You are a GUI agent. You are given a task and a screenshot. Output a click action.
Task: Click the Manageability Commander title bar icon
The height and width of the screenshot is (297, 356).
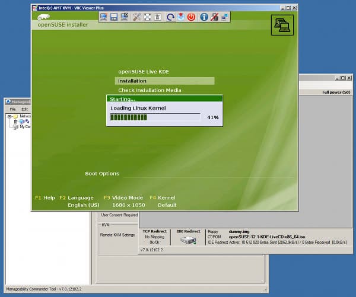(x=8, y=101)
